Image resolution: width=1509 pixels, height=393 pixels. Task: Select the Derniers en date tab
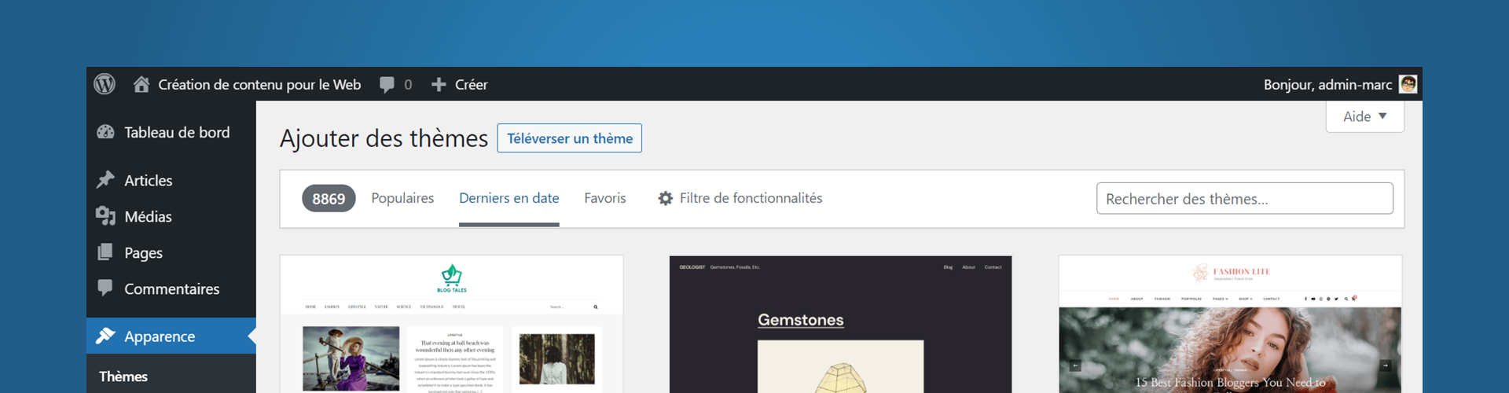[509, 198]
